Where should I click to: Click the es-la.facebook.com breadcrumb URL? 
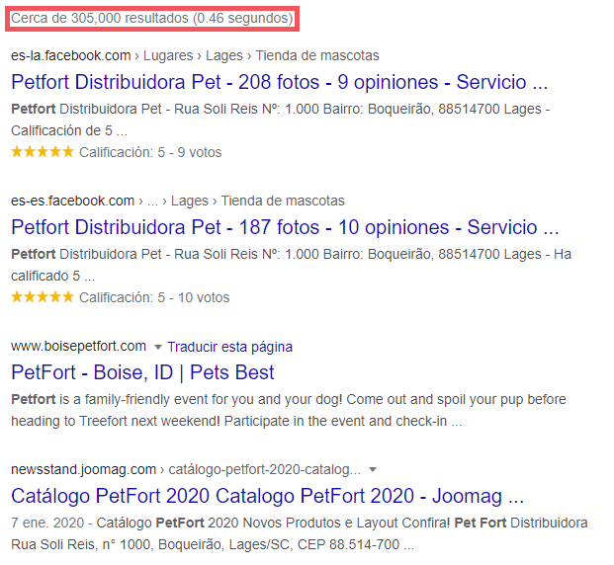[195, 55]
